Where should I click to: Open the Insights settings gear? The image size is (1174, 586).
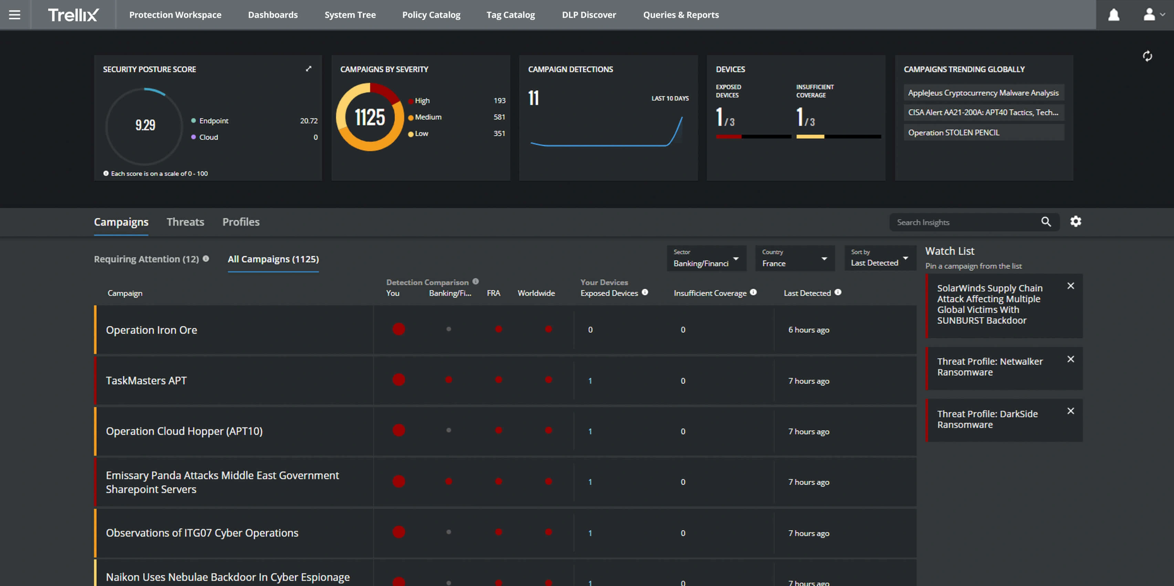[x=1076, y=221]
